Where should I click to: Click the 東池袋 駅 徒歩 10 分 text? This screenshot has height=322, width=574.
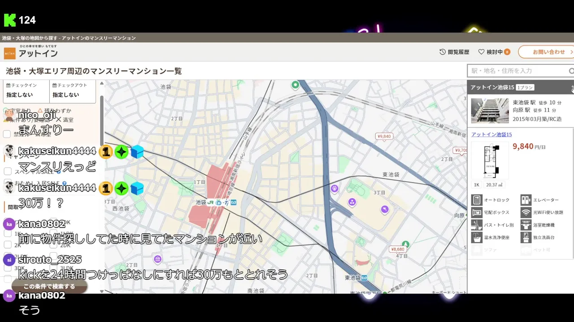pyautogui.click(x=537, y=103)
